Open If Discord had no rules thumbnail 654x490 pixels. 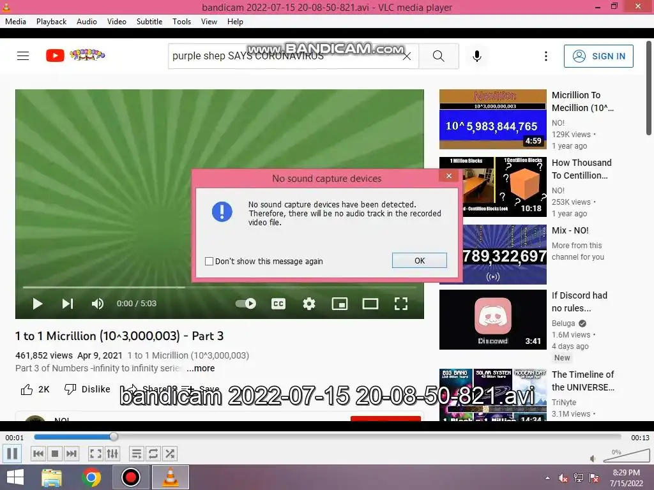click(492, 320)
